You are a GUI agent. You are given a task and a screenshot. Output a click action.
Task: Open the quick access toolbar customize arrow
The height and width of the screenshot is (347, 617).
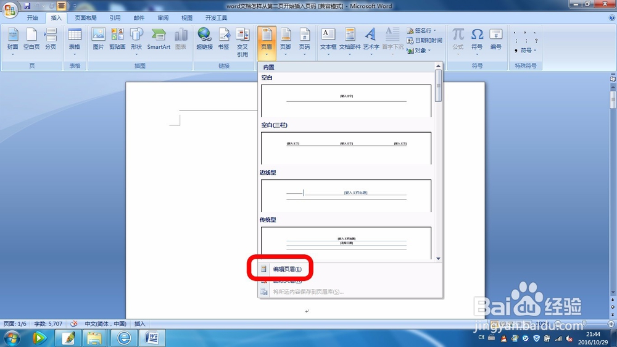click(x=75, y=6)
